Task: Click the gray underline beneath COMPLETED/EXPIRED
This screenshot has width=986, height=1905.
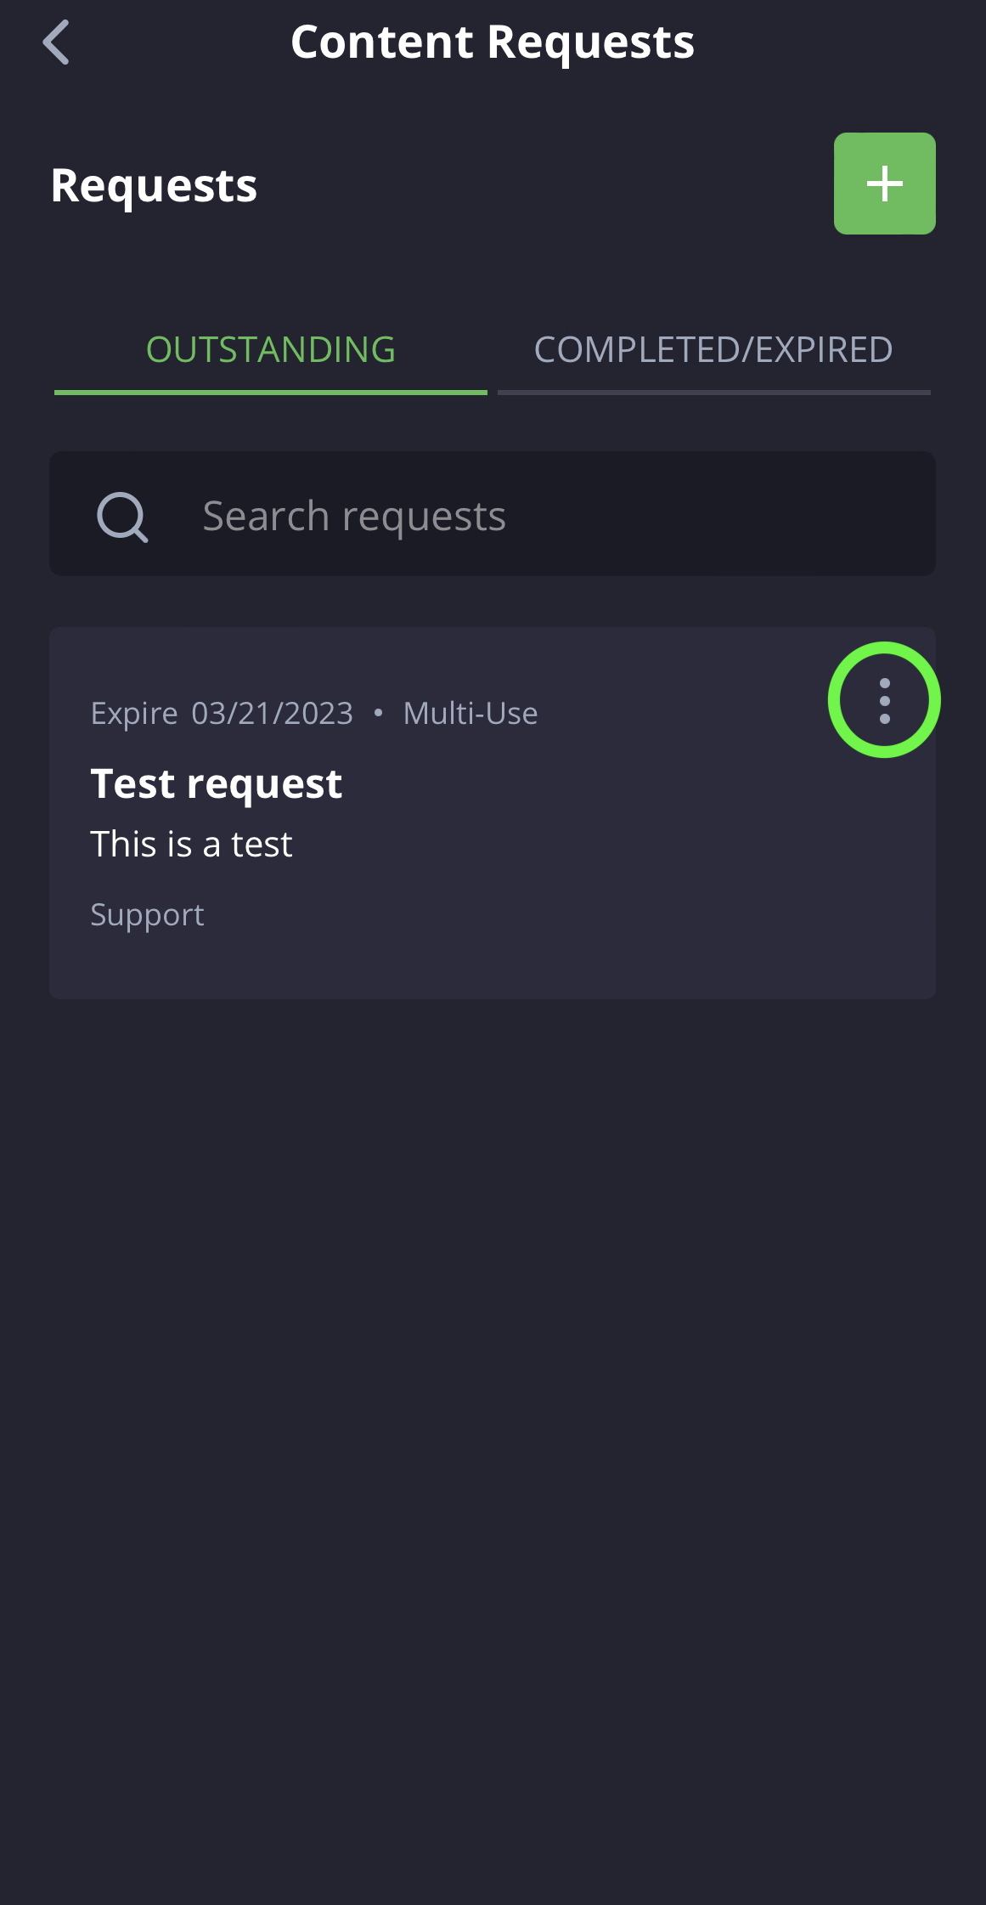Action: tap(714, 393)
